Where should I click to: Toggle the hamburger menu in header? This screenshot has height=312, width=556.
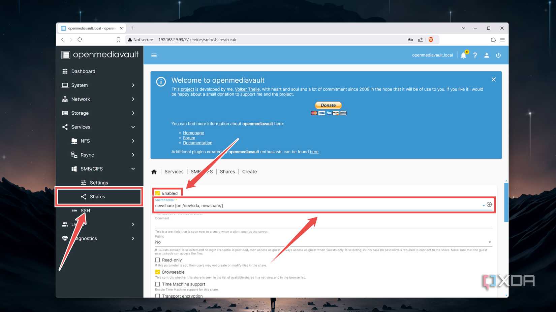(154, 55)
